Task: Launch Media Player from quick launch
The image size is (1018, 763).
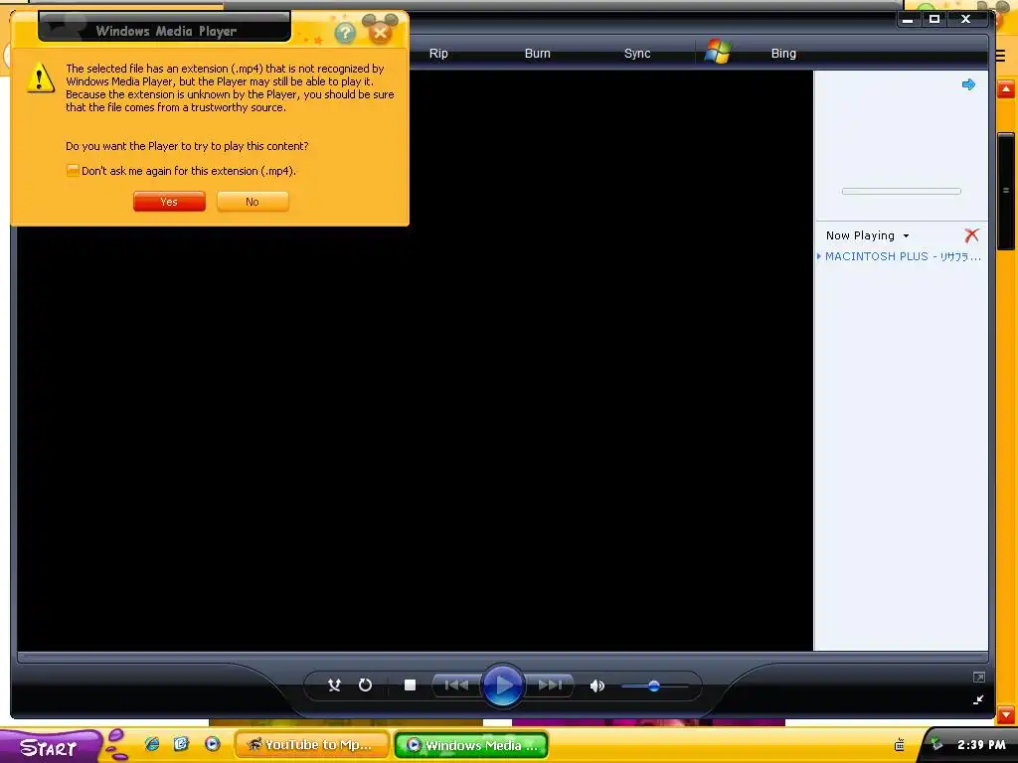Action: pyautogui.click(x=212, y=744)
